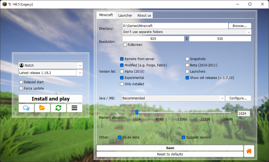Image resolution: width=269 pixels, height=162 pixels.
Task: Click Reset to defaults
Action: point(170,154)
